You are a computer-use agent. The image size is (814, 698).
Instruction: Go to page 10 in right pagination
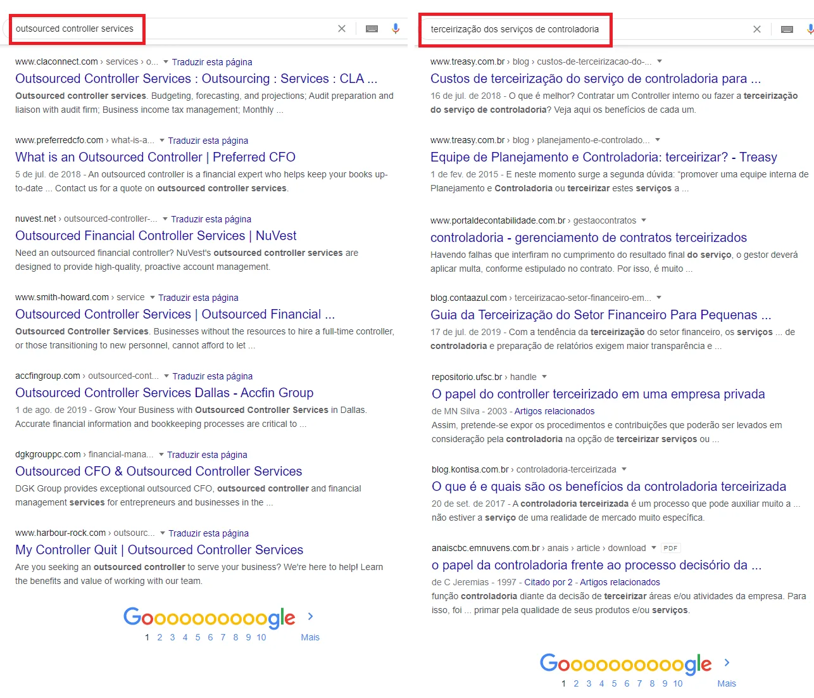tap(678, 683)
